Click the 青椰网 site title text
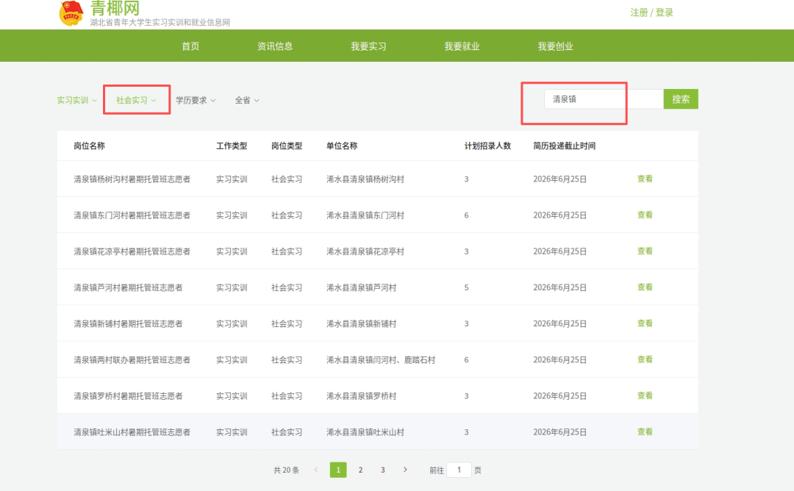794x491 pixels. 115,8
